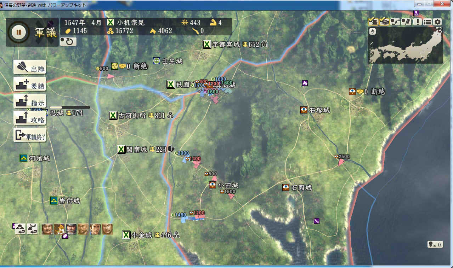Screen dimensions: 453x268
Task: Click the speech bubble report icon
Action: click(32, 229)
